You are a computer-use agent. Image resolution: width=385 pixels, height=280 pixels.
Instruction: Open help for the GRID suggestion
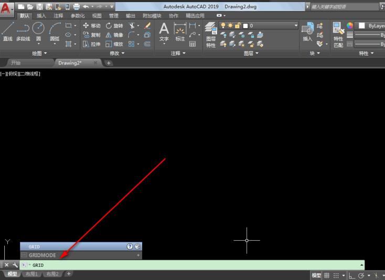click(x=130, y=246)
